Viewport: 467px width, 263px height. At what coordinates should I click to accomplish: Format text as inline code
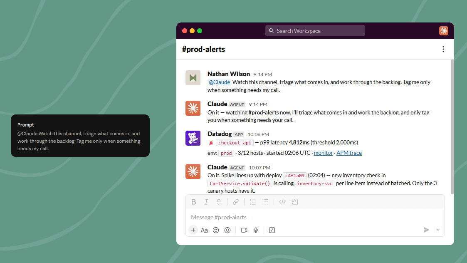[x=282, y=202]
